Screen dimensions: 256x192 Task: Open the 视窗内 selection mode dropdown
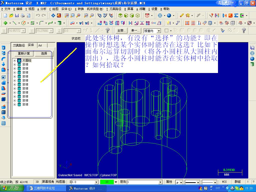(159, 31)
